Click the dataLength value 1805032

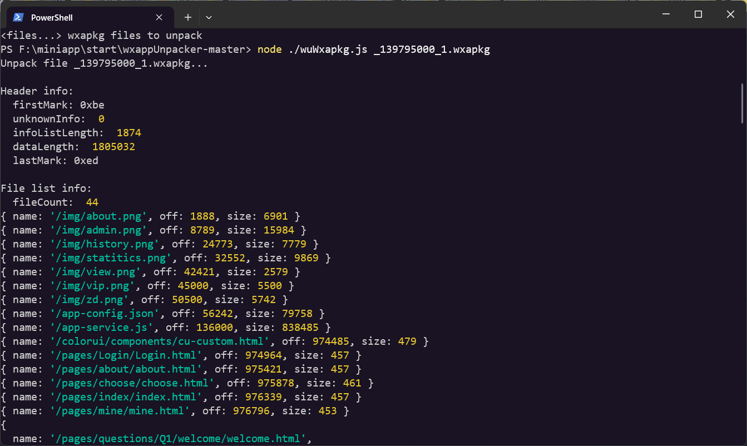click(113, 147)
